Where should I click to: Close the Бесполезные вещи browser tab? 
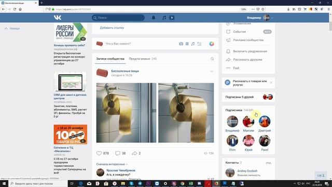click(36, 3)
